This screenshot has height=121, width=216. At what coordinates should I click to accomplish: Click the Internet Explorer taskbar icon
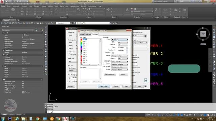pos(17,119)
